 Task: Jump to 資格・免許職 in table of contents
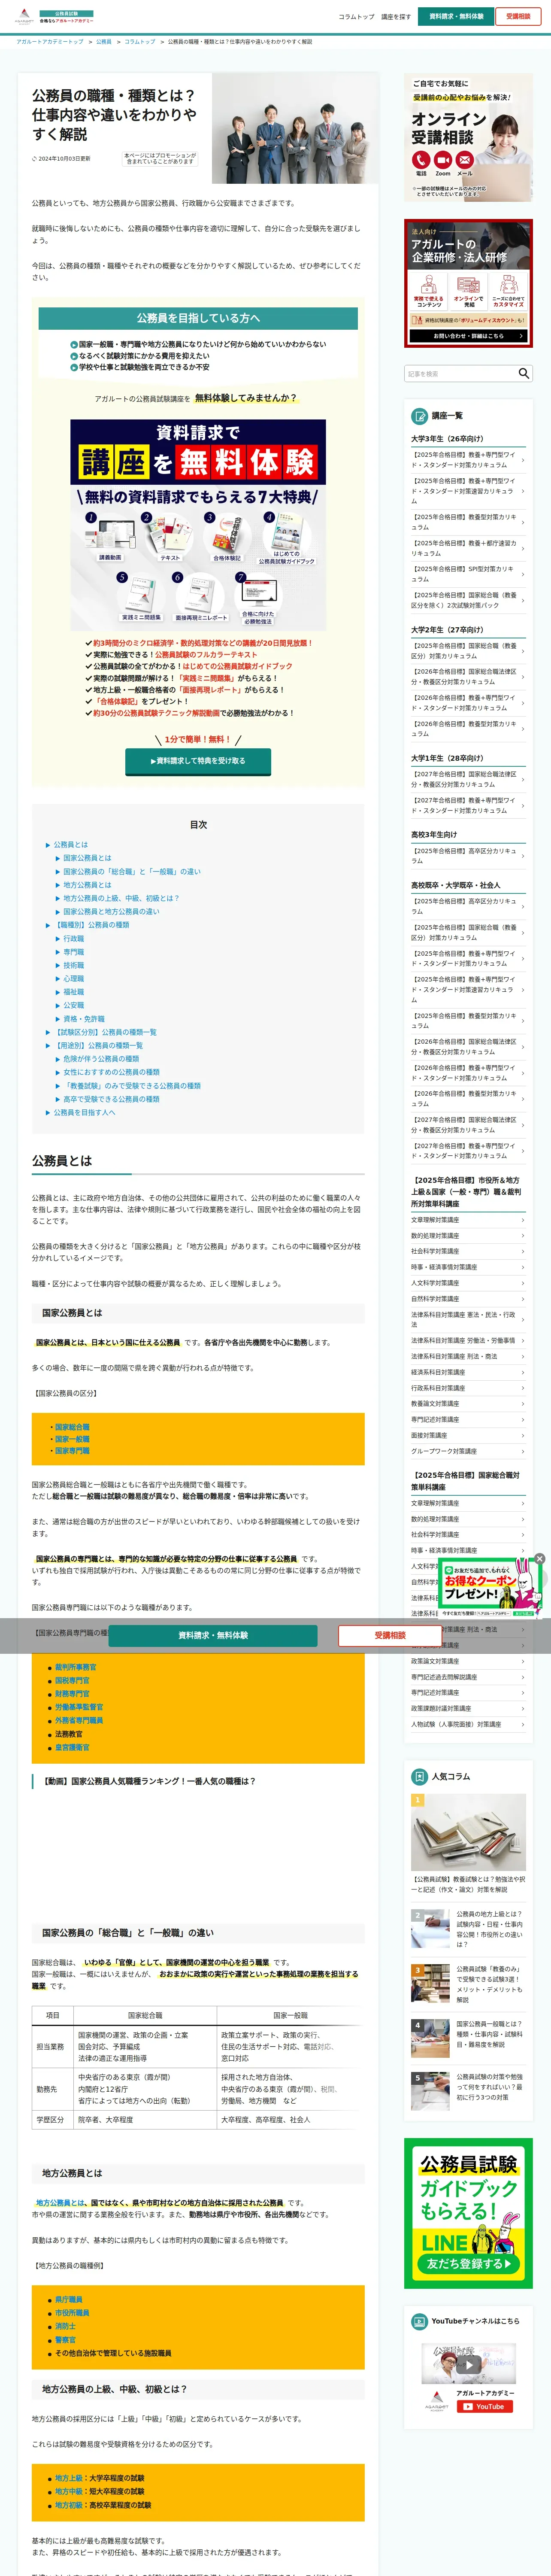(x=84, y=1018)
